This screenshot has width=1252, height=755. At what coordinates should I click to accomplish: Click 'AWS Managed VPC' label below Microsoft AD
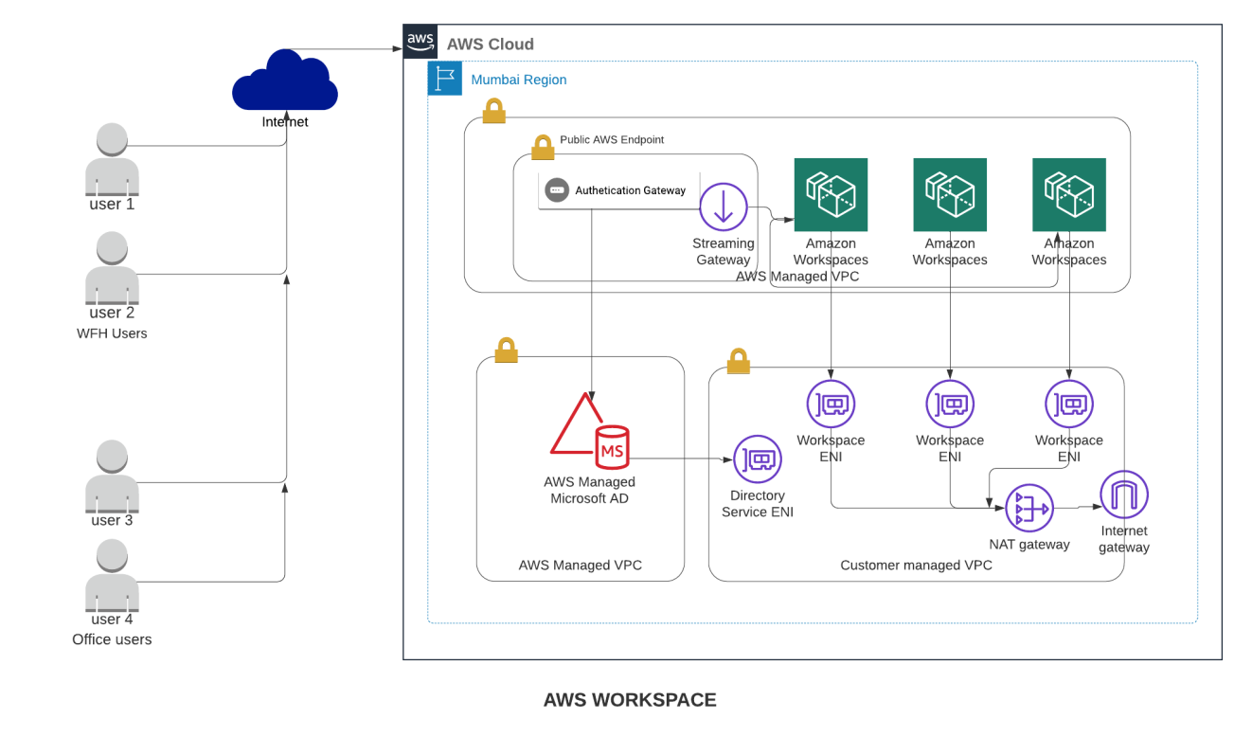tap(581, 566)
